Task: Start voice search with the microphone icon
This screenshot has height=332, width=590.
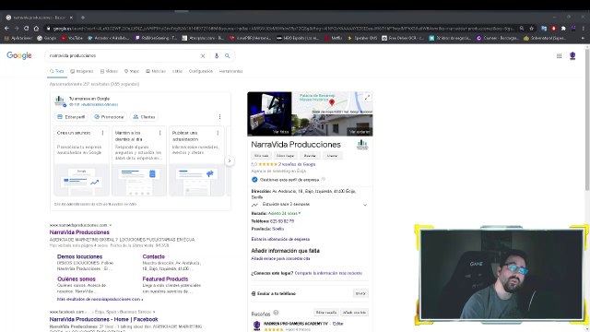Action: pyautogui.click(x=217, y=55)
